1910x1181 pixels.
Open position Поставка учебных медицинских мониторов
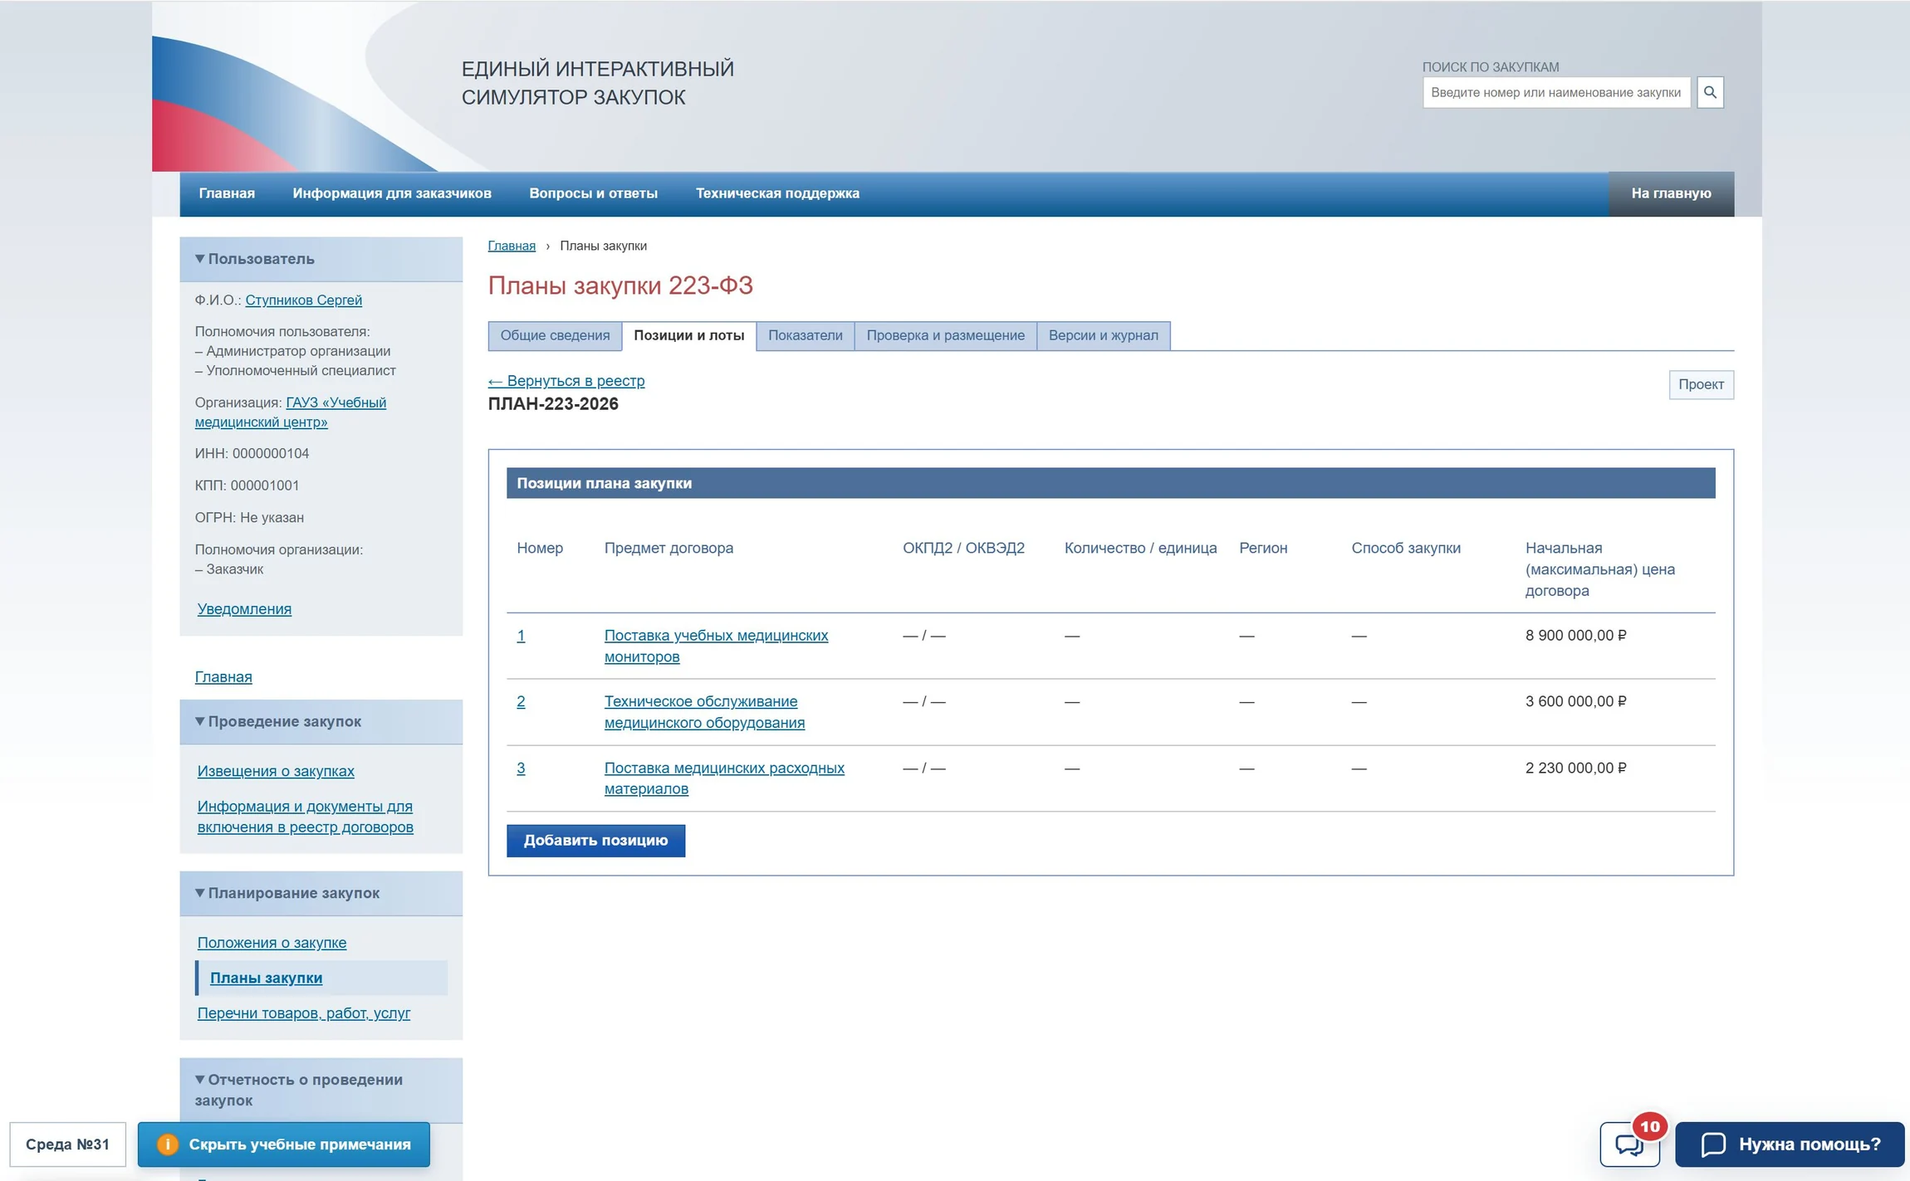pyautogui.click(x=716, y=646)
